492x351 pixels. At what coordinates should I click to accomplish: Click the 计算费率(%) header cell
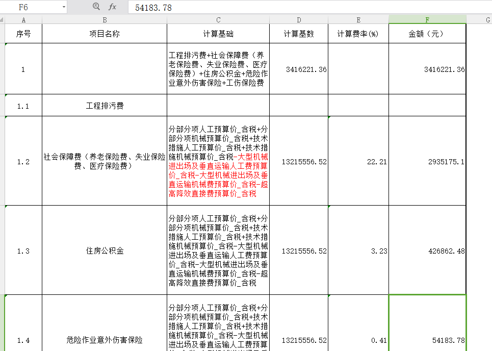358,34
